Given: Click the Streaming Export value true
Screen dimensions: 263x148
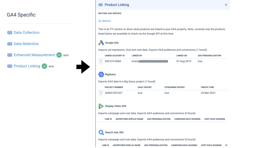Looking at the screenshot, I should tap(167, 93).
